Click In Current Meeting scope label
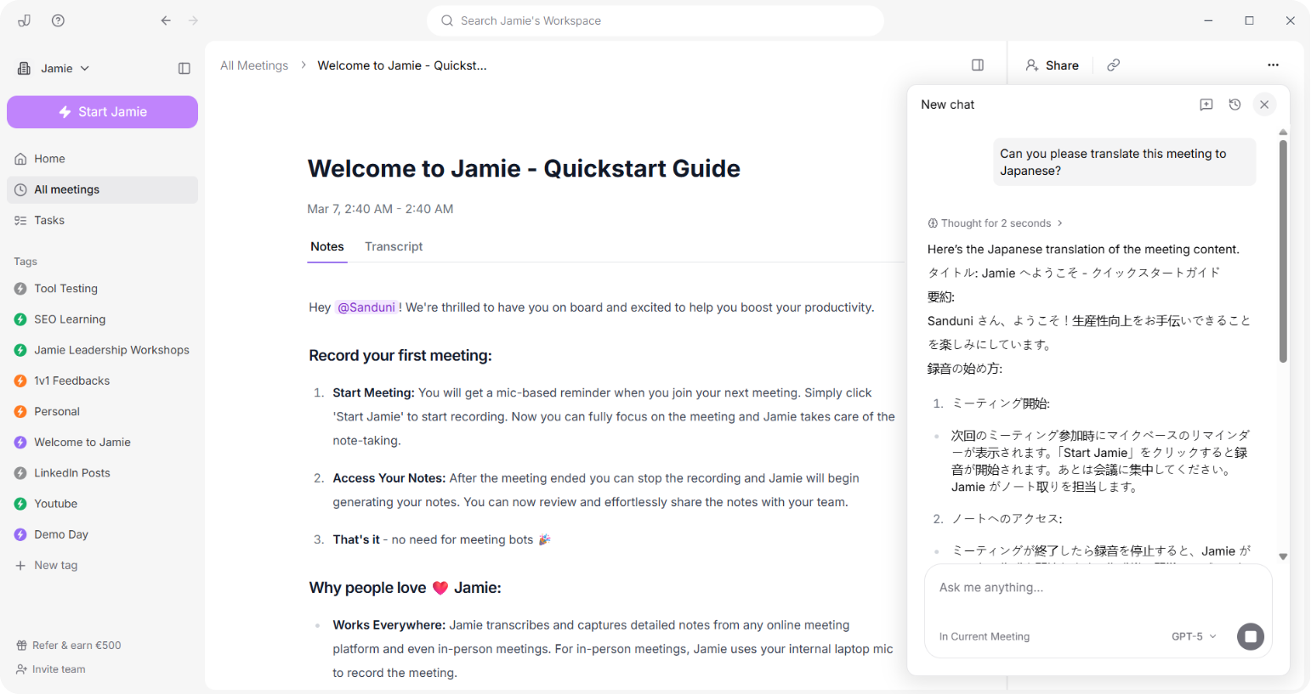The width and height of the screenshot is (1311, 694). [x=985, y=636]
